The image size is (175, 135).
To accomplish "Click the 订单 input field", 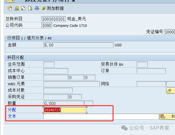I will click(151, 71).
